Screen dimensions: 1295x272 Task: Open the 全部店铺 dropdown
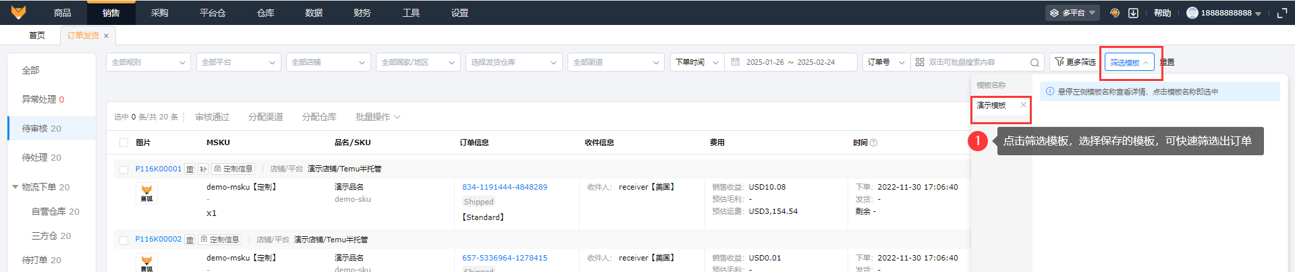[328, 62]
